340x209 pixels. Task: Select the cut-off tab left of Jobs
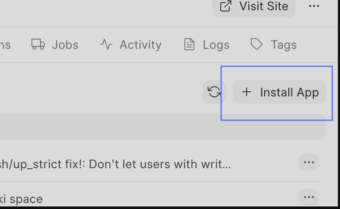(5, 45)
